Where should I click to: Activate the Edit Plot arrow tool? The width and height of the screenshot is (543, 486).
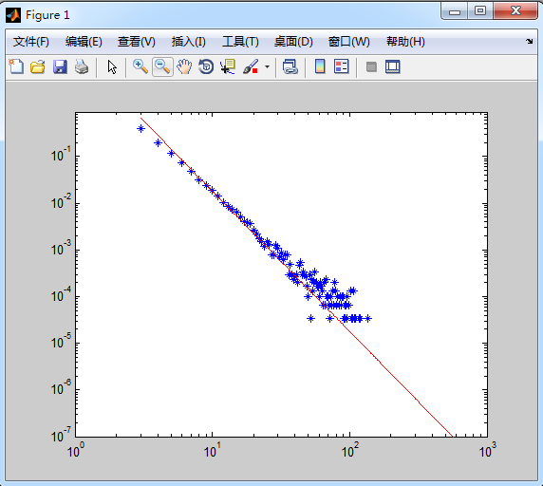[x=112, y=66]
